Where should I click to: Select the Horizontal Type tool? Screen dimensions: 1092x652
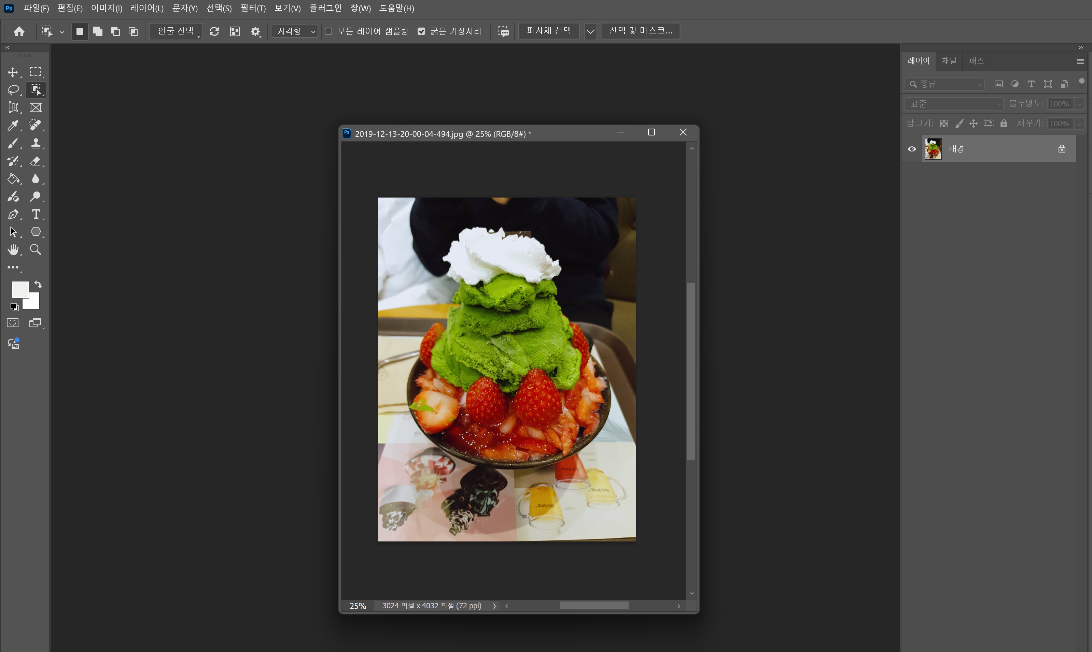[x=36, y=214]
